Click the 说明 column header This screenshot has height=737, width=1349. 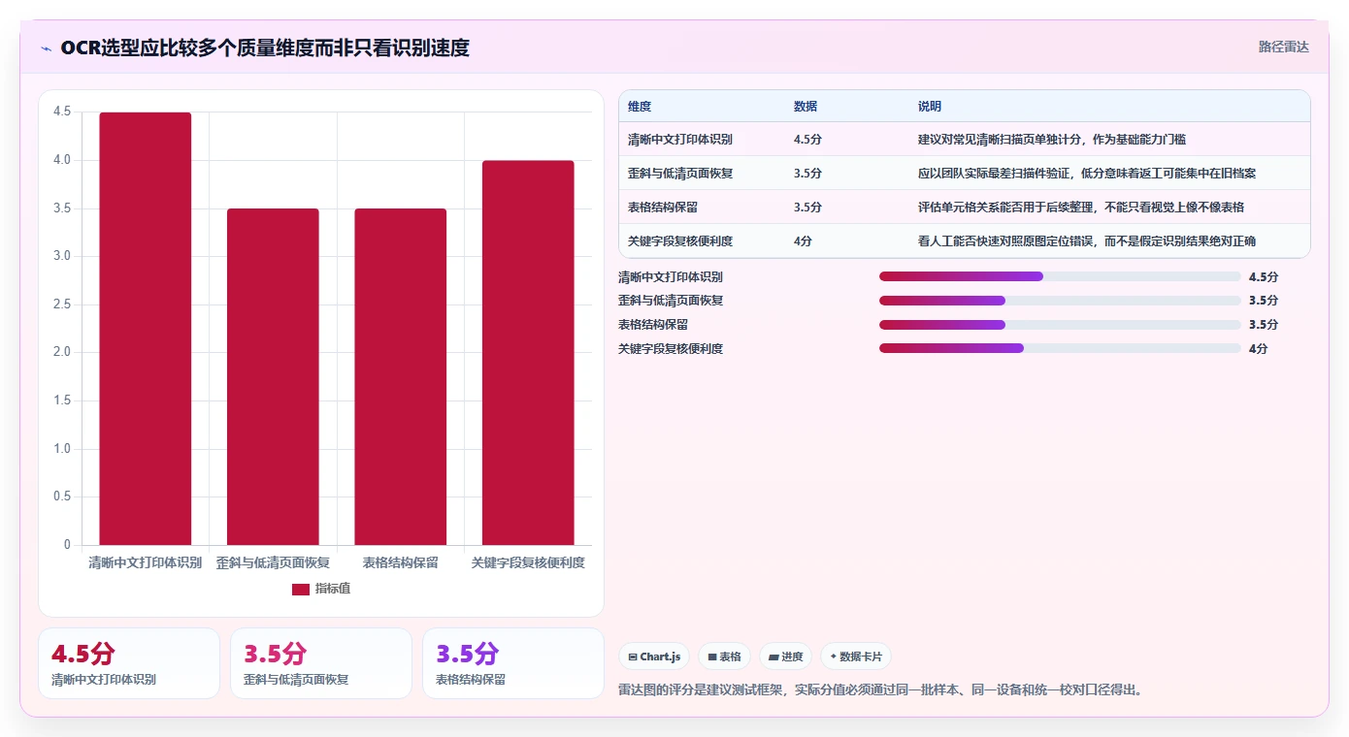coord(930,107)
